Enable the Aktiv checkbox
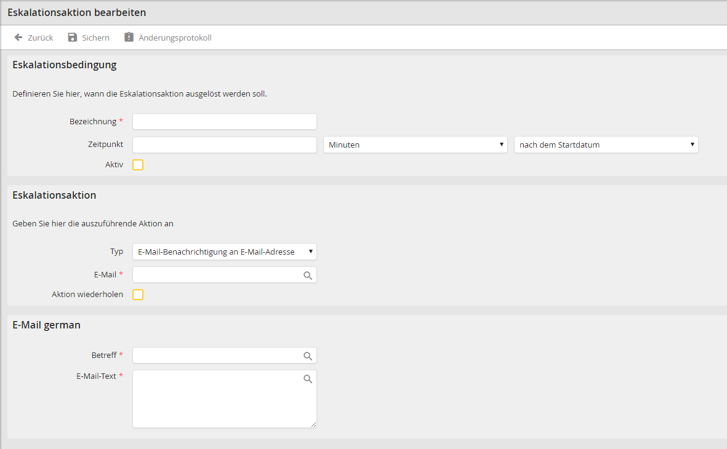 138,165
